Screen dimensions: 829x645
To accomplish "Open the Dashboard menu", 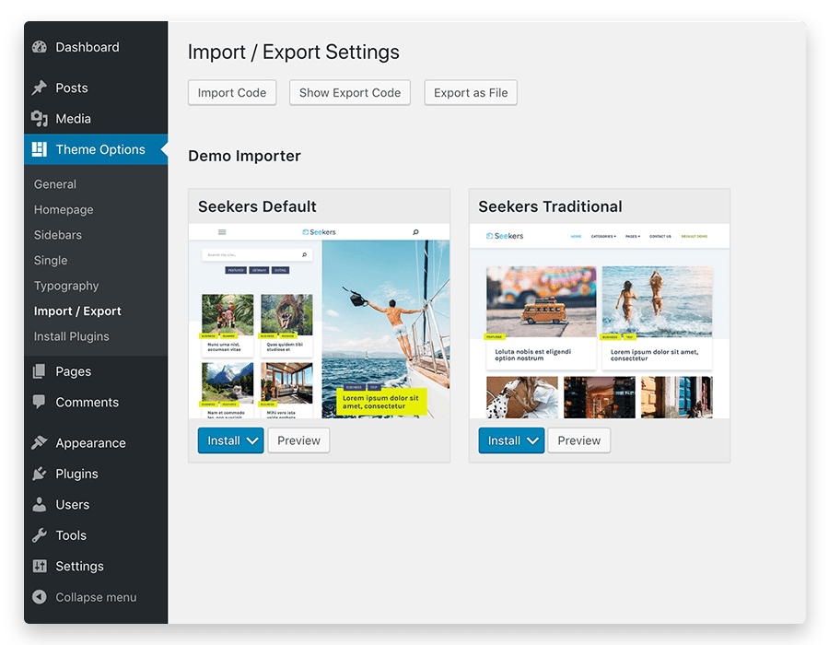I will [96, 47].
